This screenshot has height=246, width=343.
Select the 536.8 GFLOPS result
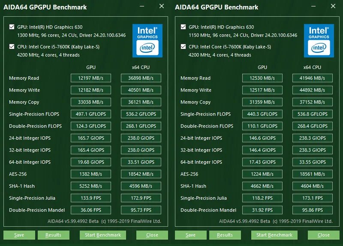313,114
